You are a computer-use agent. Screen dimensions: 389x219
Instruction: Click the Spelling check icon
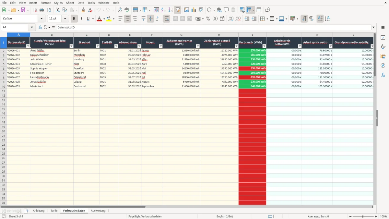(127, 10)
